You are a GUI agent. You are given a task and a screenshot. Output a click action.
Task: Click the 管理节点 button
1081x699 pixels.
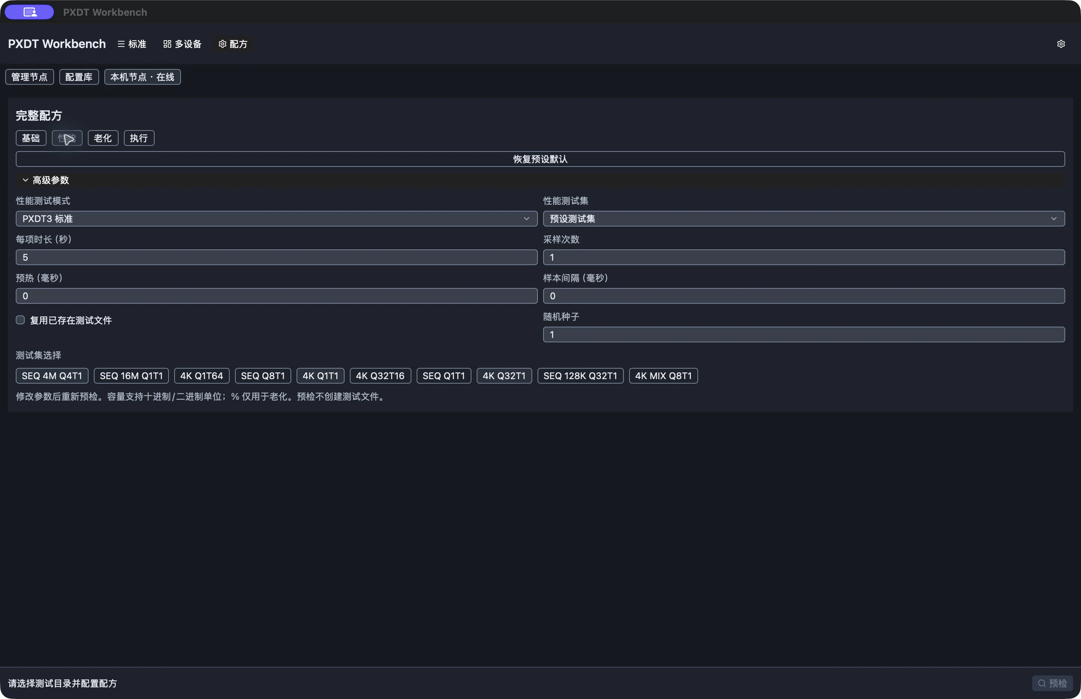[30, 77]
